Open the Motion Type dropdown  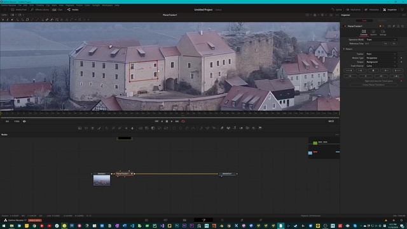pos(381,58)
